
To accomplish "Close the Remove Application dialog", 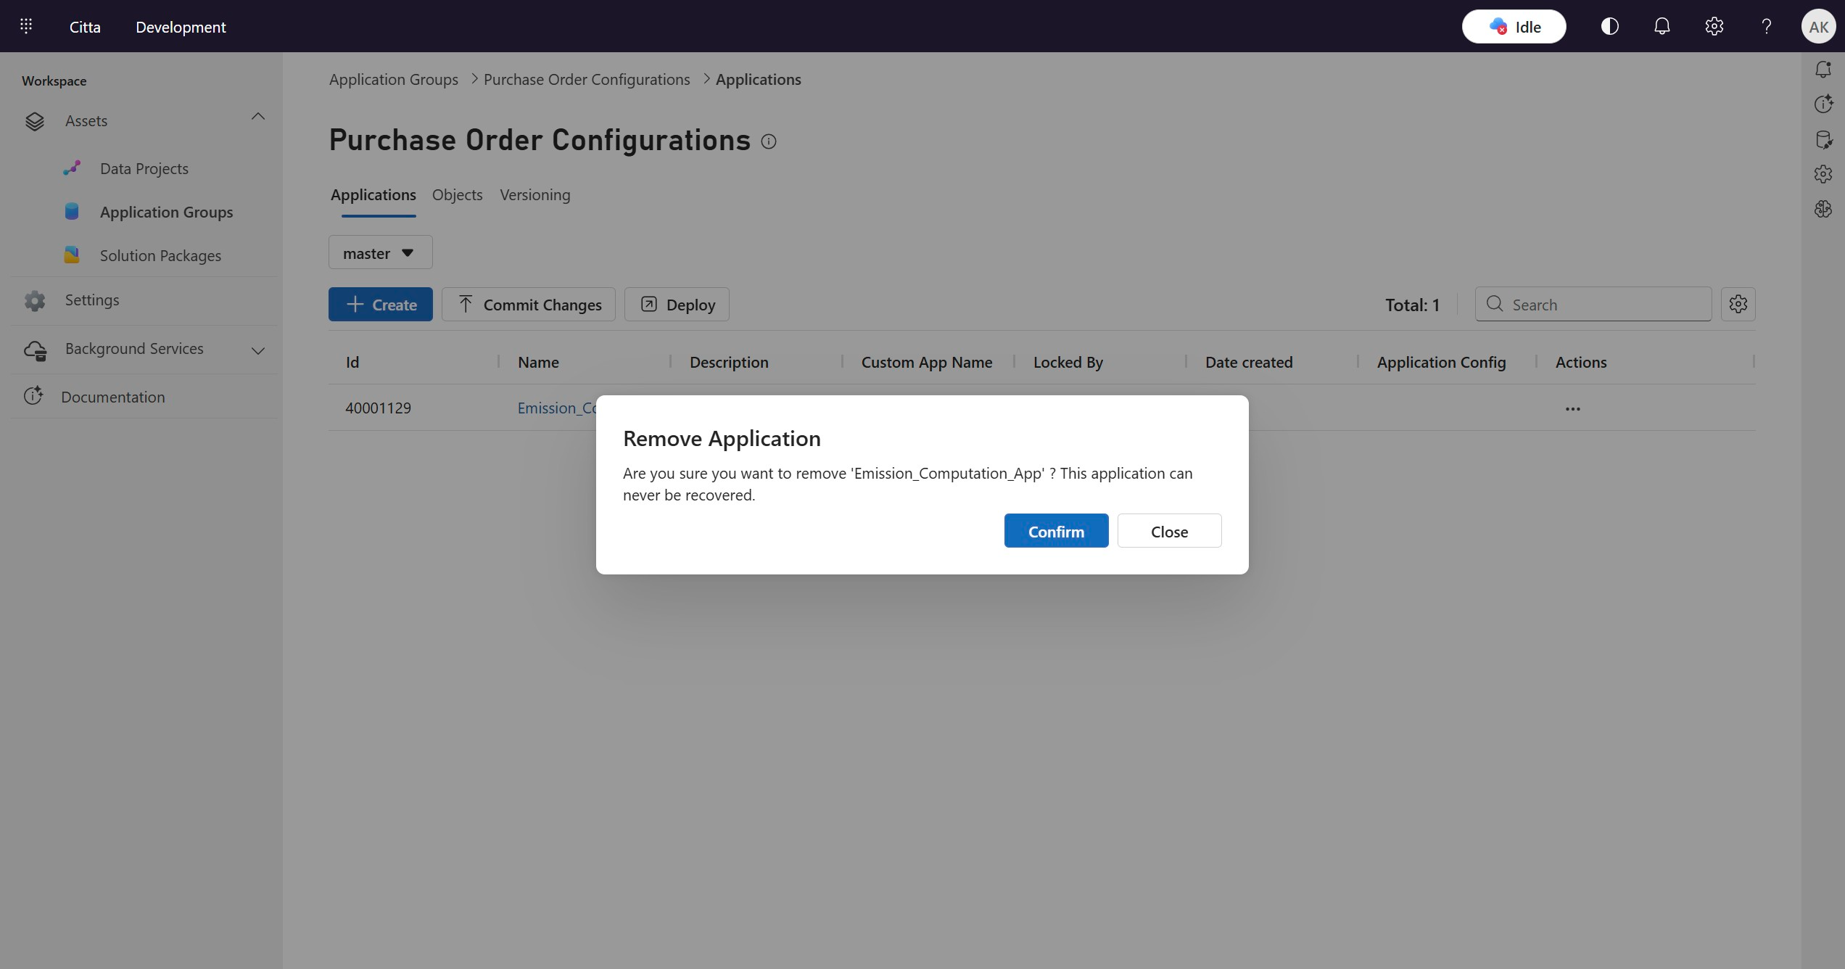I will [x=1169, y=531].
